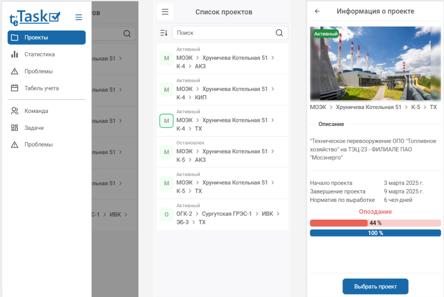This screenshot has width=444, height=297.
Task: Click the Табель учета calendar icon
Action: (x=15, y=88)
